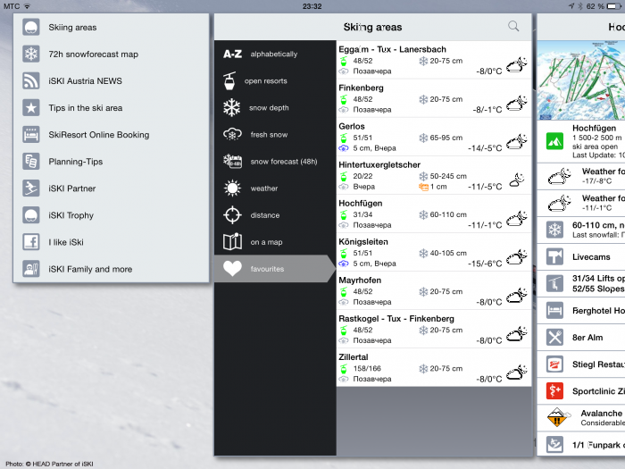Tap the Skiing areas helmet icon
625x469 pixels.
click(31, 27)
